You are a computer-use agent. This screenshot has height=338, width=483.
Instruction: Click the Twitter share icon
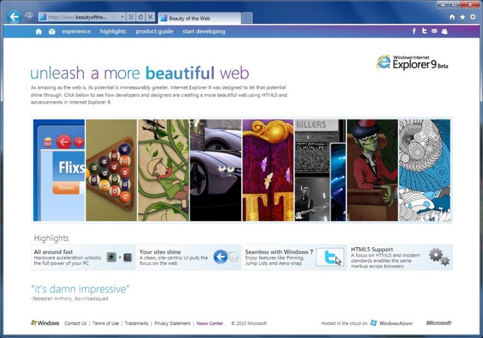pos(424,31)
